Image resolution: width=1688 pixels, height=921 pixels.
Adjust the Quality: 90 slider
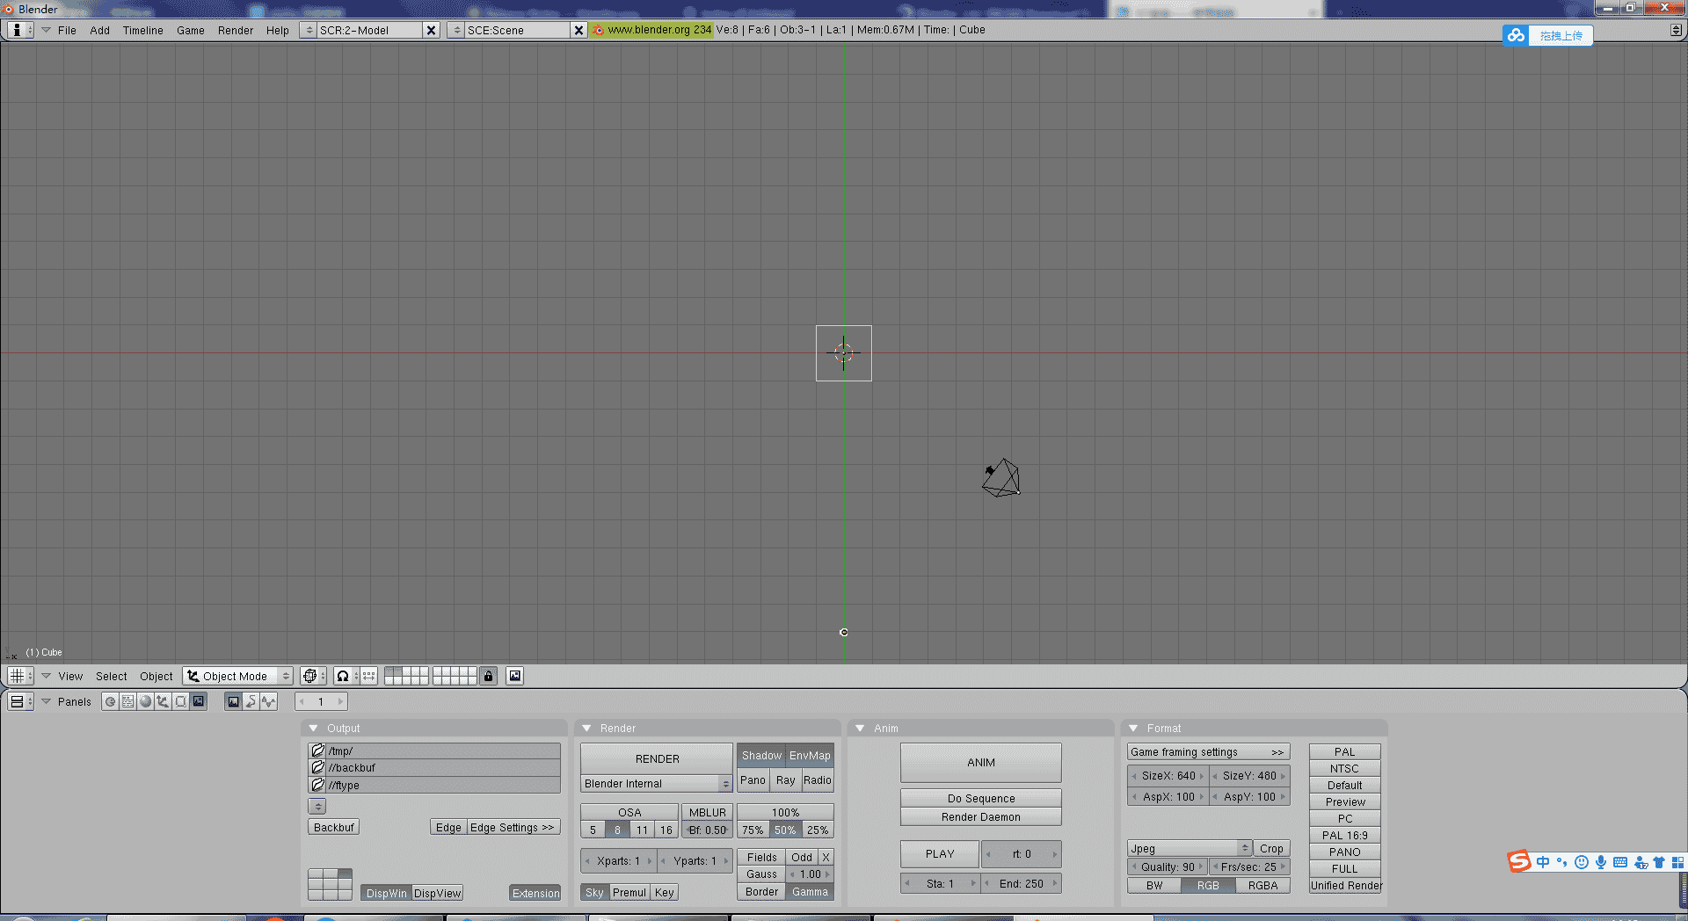click(1168, 867)
